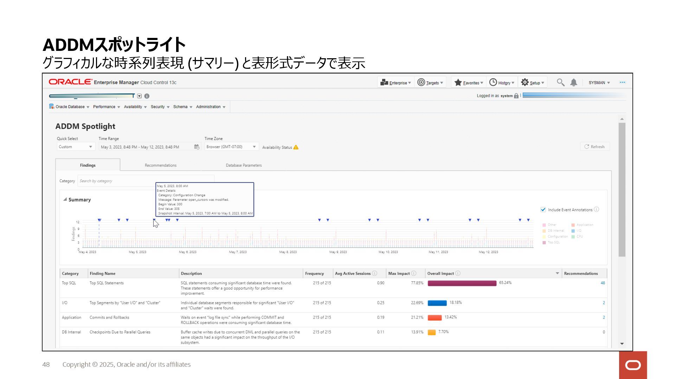Click the Search by category field
The height and width of the screenshot is (379, 675).
pyautogui.click(x=146, y=181)
